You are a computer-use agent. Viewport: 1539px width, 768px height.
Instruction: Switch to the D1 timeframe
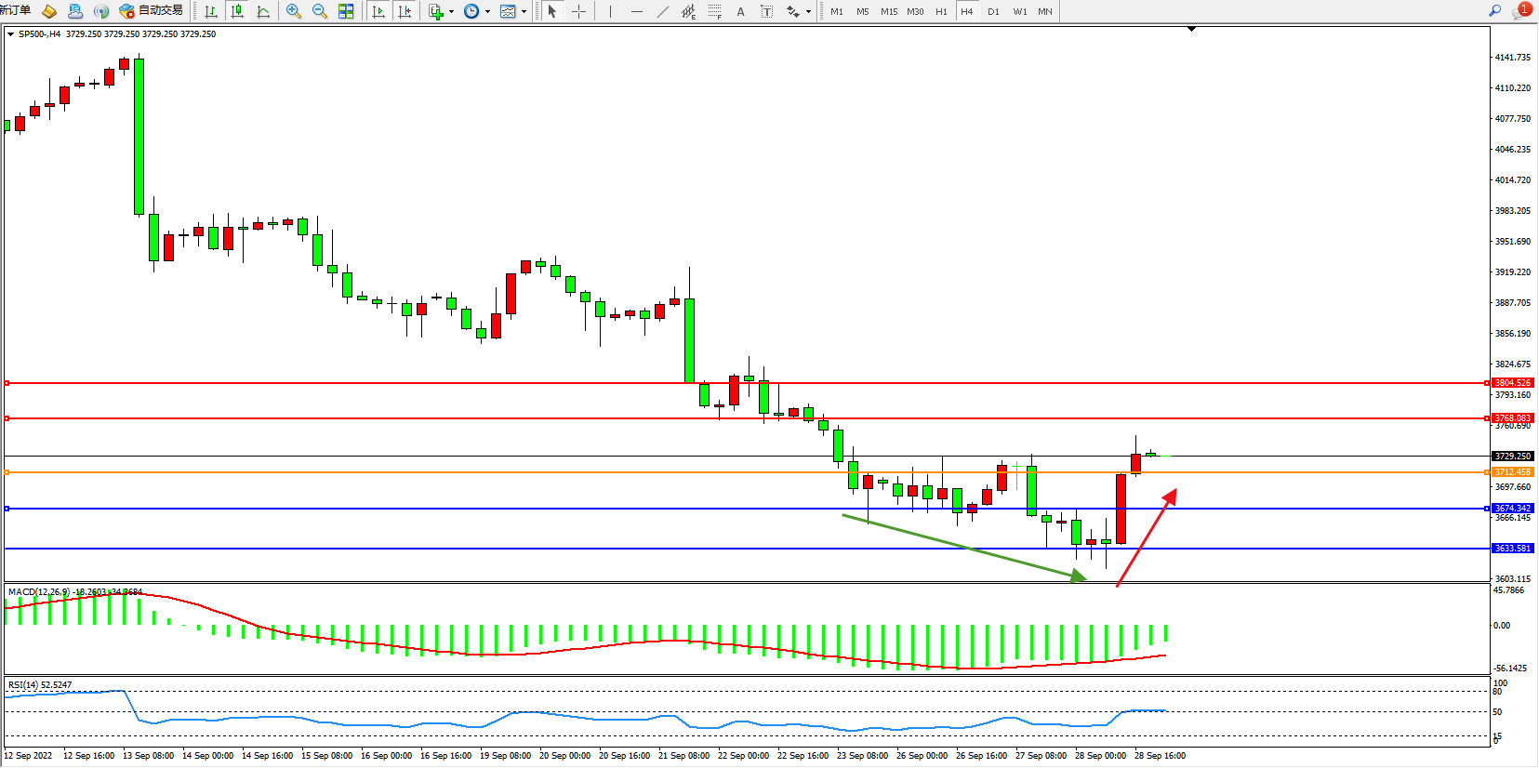click(993, 11)
